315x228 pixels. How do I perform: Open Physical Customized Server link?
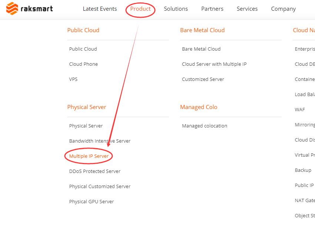click(100, 187)
